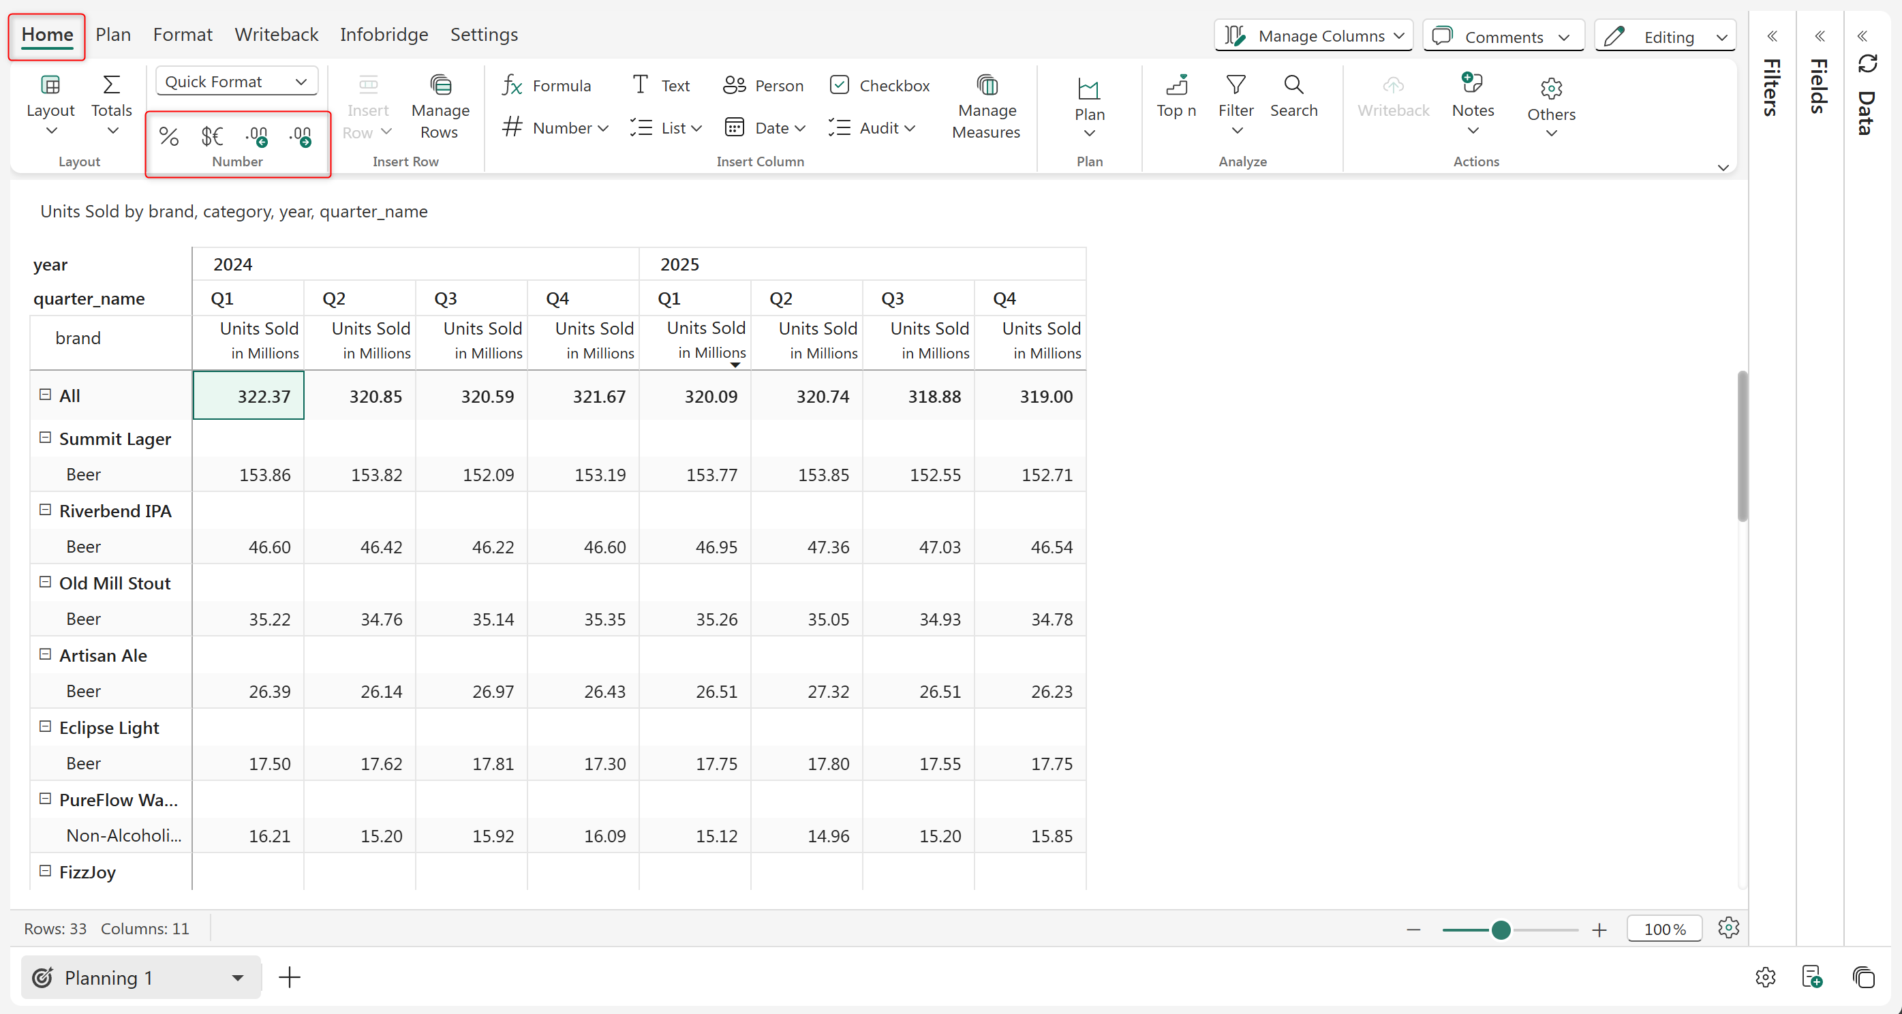Screen dimensions: 1902x1014
Task: Select the 2025 Q1 All value cell
Action: pos(695,397)
